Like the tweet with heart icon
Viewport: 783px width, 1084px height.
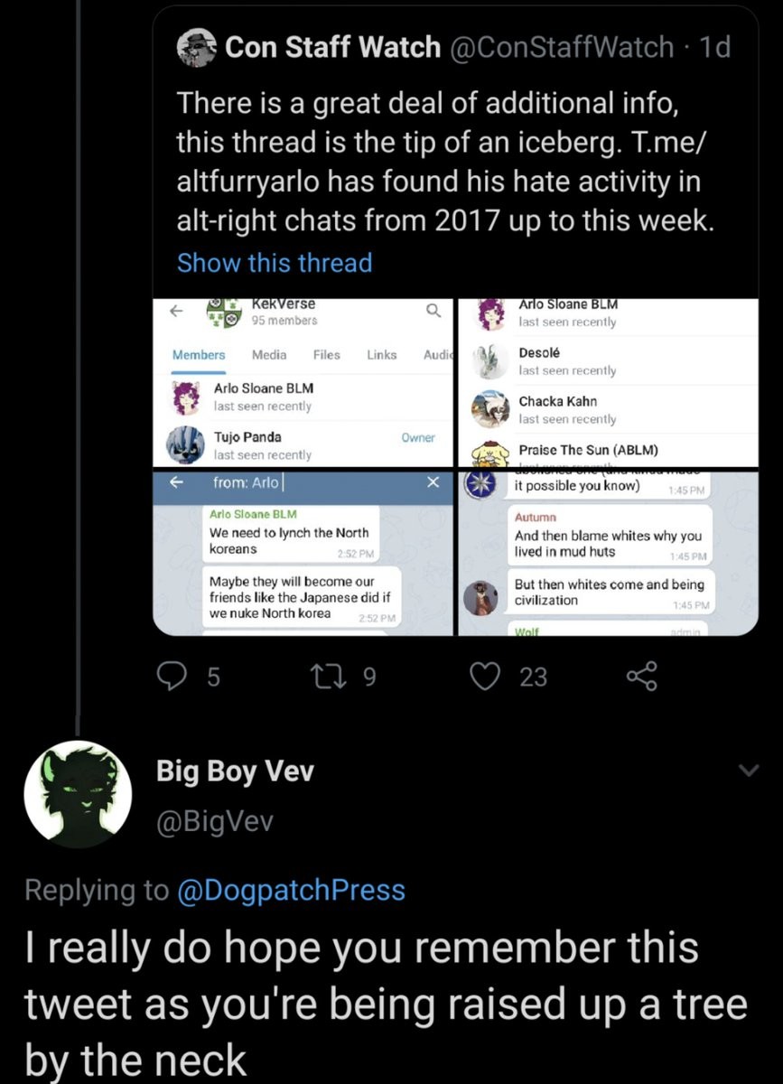(x=488, y=676)
